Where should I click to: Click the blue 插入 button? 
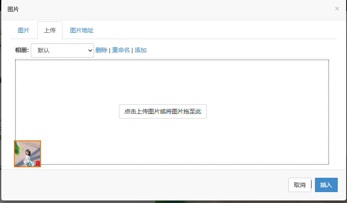[326, 185]
